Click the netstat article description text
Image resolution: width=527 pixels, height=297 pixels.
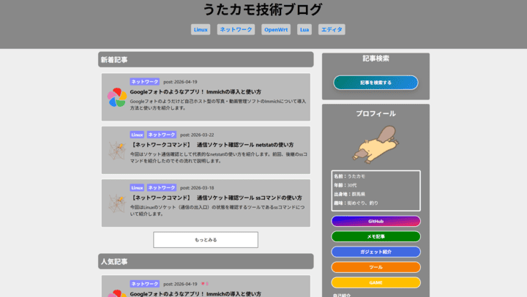point(218,158)
